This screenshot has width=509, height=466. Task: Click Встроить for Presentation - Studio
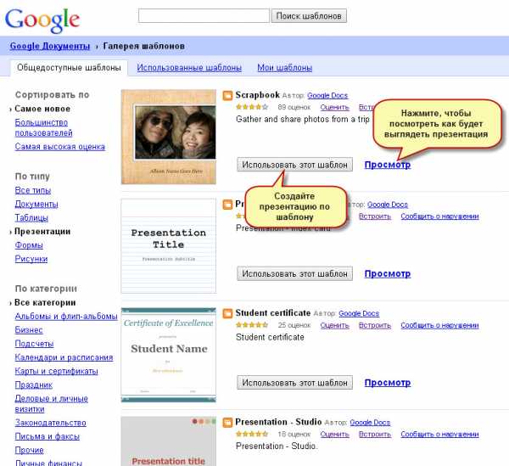375,435
